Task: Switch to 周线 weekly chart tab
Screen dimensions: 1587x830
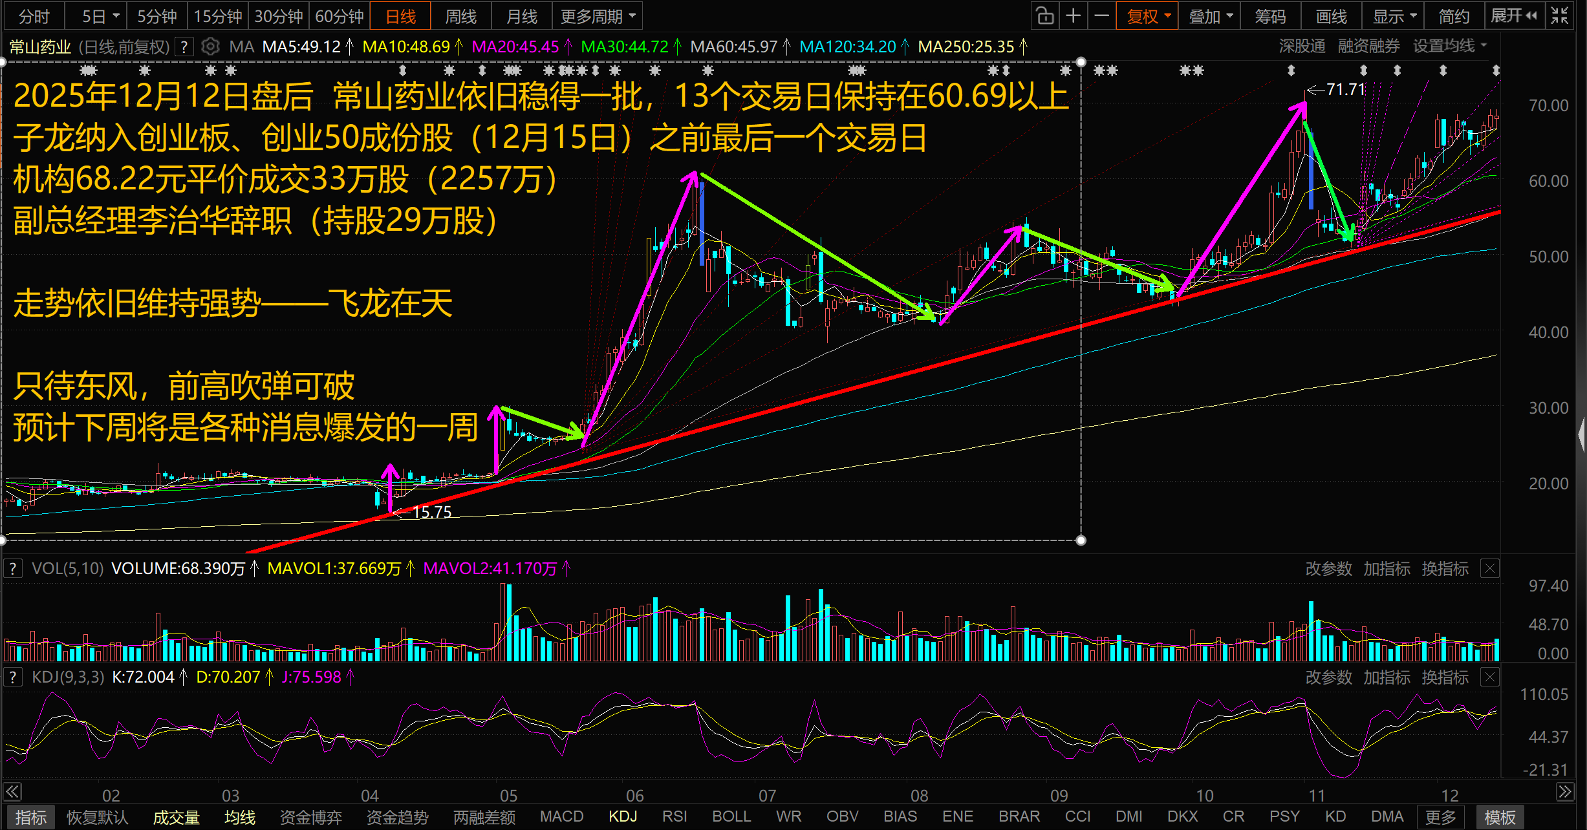Action: point(460,16)
